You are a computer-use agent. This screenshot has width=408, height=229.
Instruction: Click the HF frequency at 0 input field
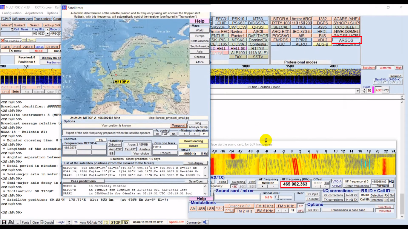379,182
